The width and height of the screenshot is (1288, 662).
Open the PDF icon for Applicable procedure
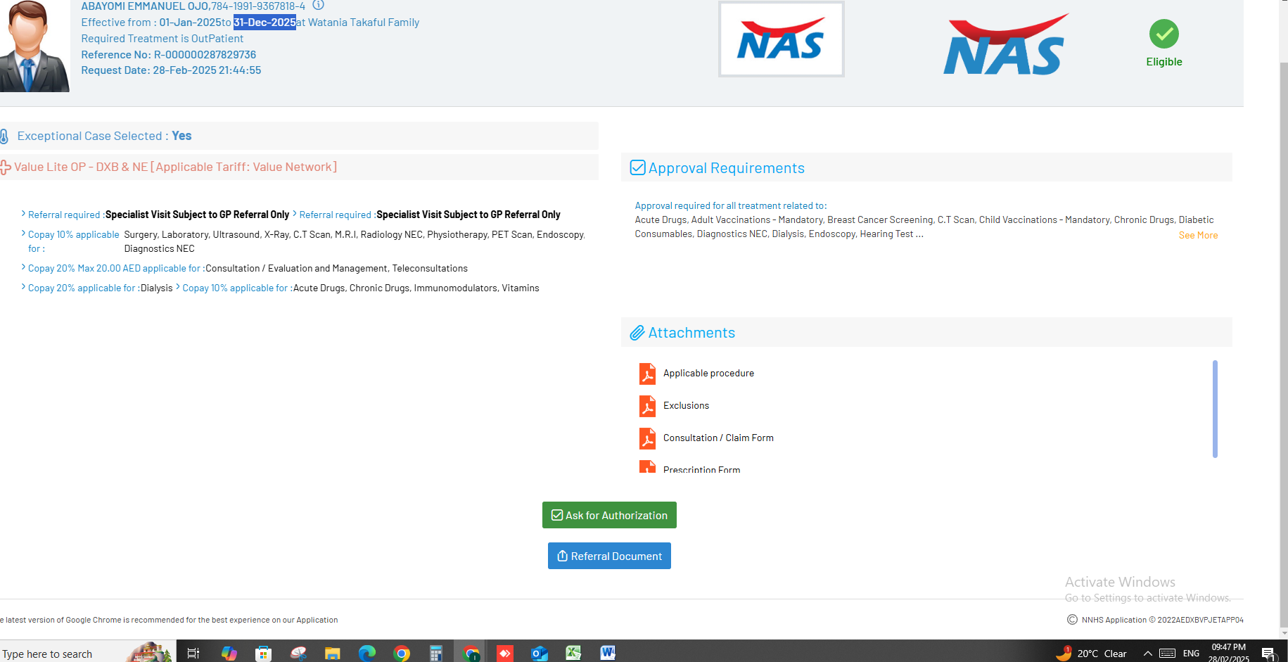(647, 374)
